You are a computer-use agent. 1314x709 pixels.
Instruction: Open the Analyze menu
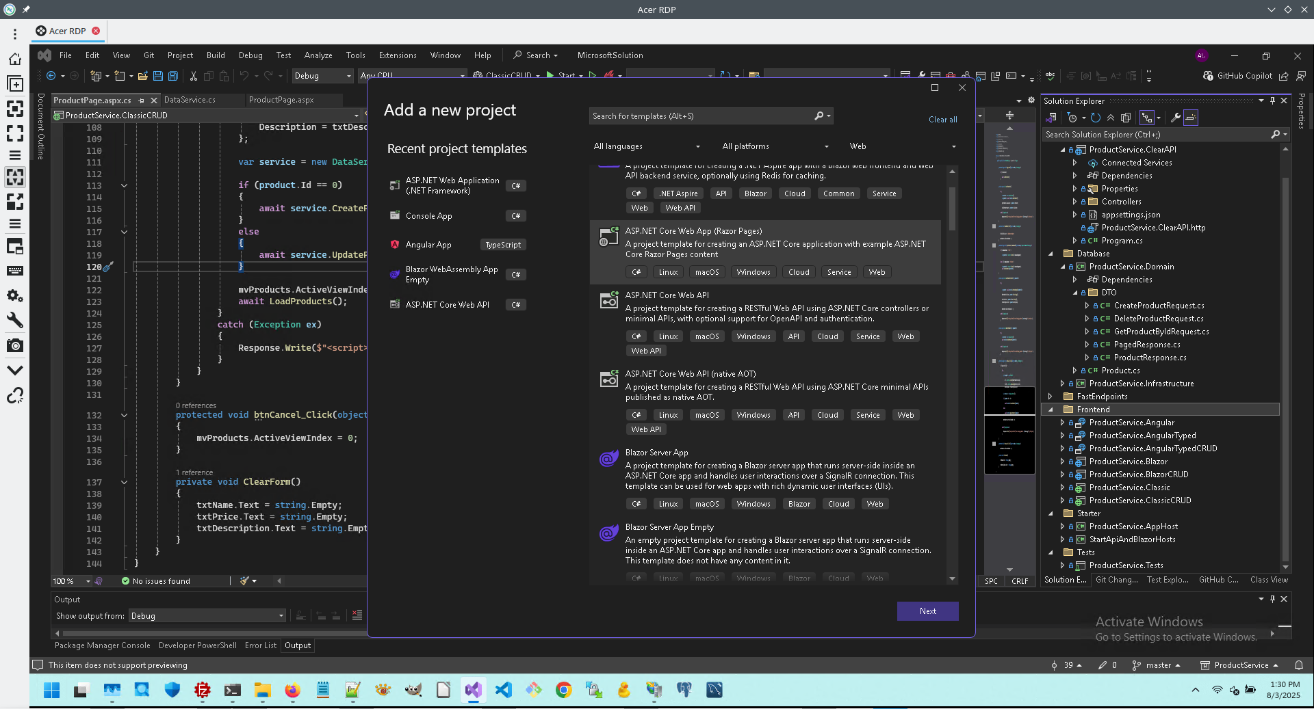pos(318,55)
